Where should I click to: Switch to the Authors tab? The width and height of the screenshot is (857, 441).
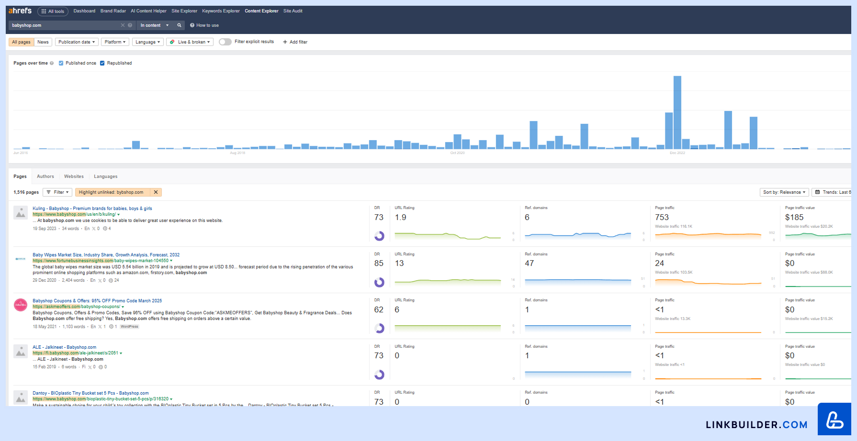coord(45,176)
